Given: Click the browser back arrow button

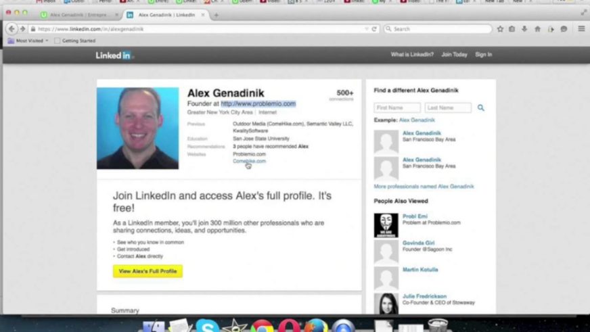Looking at the screenshot, I should (x=12, y=29).
